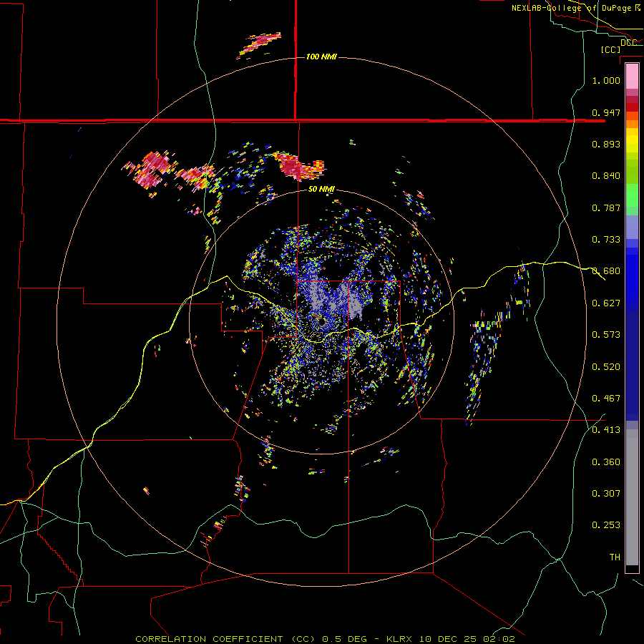
Task: Click the 0.787 legend value
Action: click(606, 208)
